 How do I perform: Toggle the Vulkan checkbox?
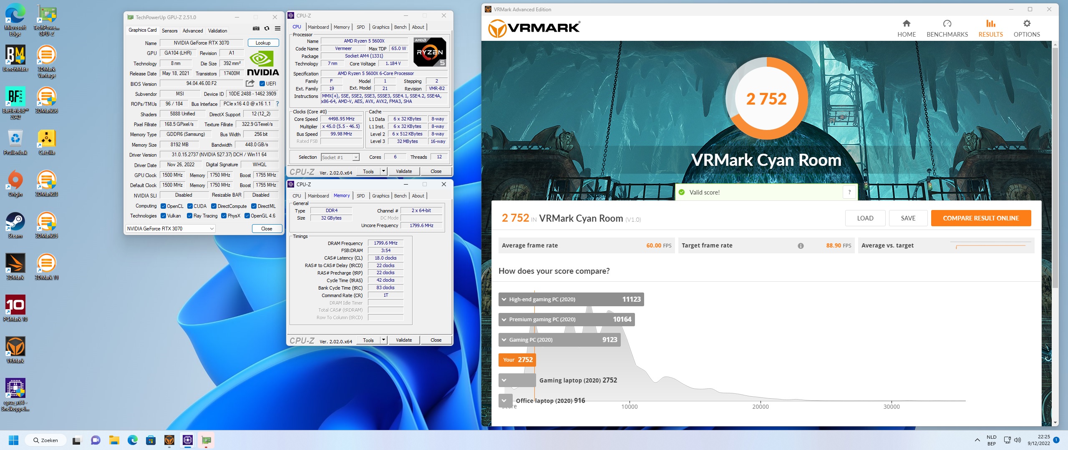(x=163, y=216)
